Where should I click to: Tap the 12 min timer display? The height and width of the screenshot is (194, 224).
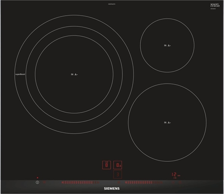[176, 175]
